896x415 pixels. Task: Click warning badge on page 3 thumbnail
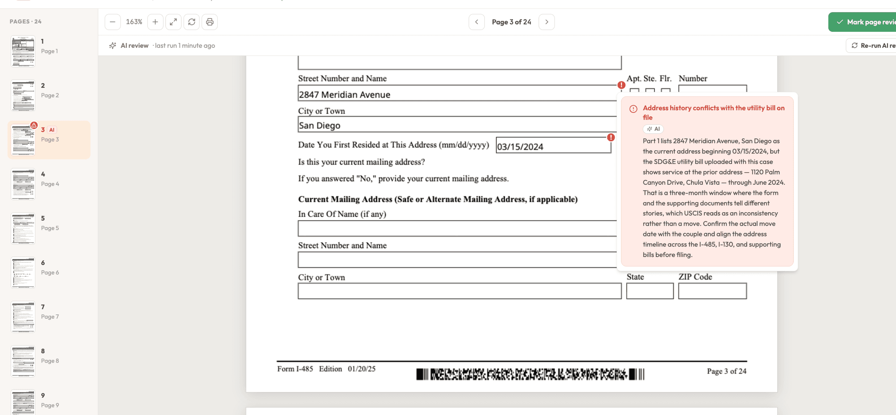click(34, 125)
